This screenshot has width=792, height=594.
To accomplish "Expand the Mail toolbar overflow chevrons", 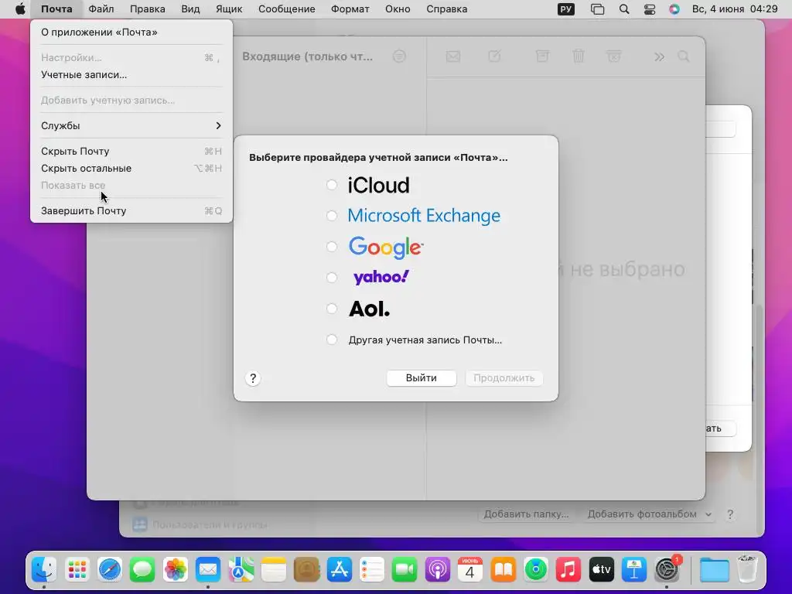I will tap(659, 56).
